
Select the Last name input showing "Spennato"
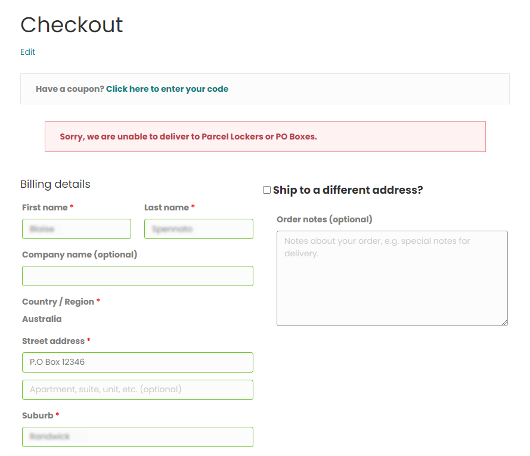(199, 229)
